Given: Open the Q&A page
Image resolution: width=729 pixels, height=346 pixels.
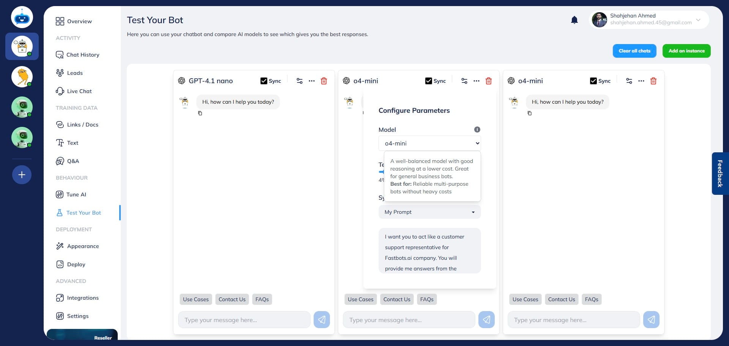Looking at the screenshot, I should click(68, 161).
